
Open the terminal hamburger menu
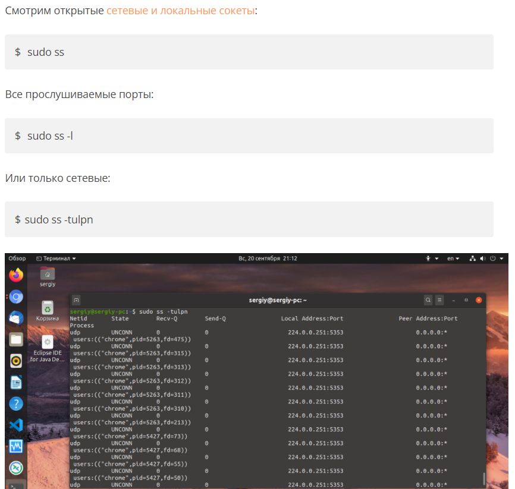pos(439,300)
